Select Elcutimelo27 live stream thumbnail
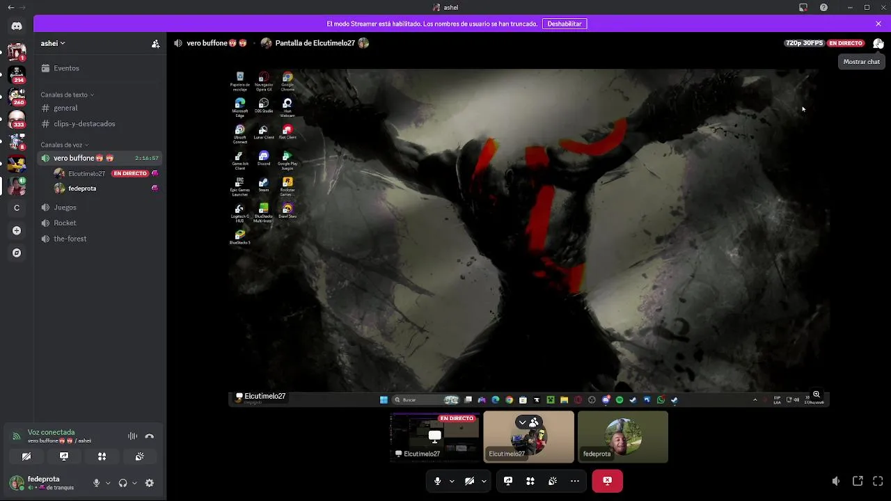891x501 pixels. click(x=434, y=437)
